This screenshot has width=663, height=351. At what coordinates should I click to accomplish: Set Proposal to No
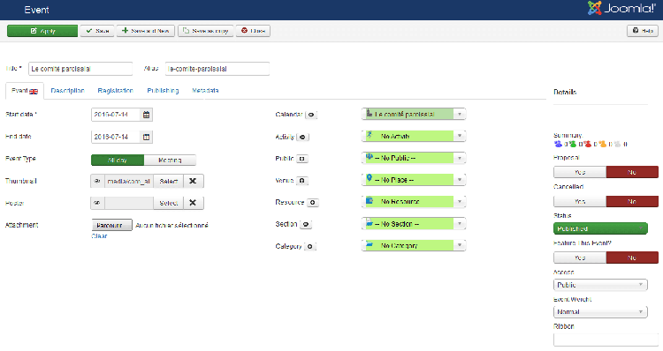632,172
